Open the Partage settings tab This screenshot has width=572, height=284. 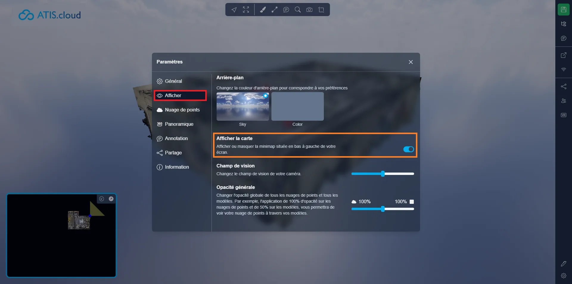click(x=181, y=153)
